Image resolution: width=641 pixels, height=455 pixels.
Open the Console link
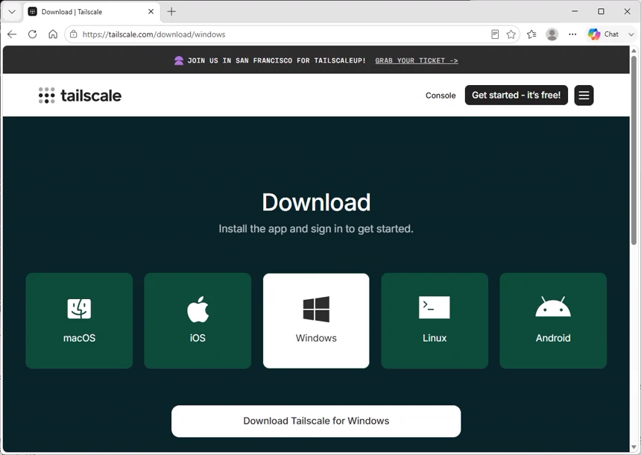(x=441, y=95)
